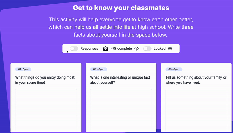233x133 pixels.
Task: Select the Q3 Open badge
Action: click(x=174, y=69)
